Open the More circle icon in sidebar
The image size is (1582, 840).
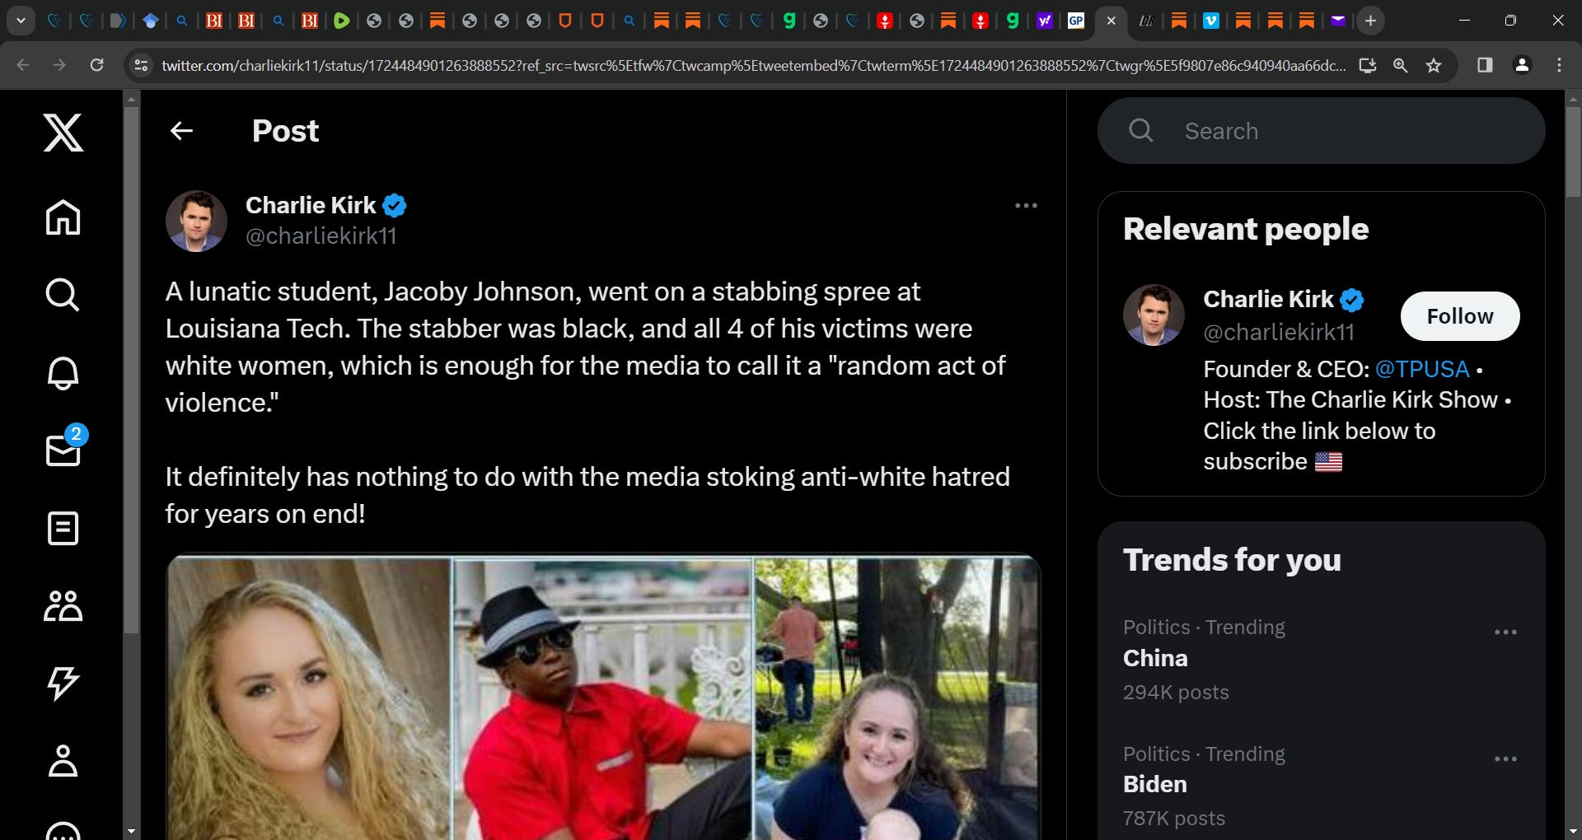tap(63, 830)
